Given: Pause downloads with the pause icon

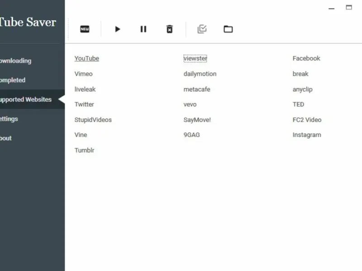Looking at the screenshot, I should coord(143,29).
